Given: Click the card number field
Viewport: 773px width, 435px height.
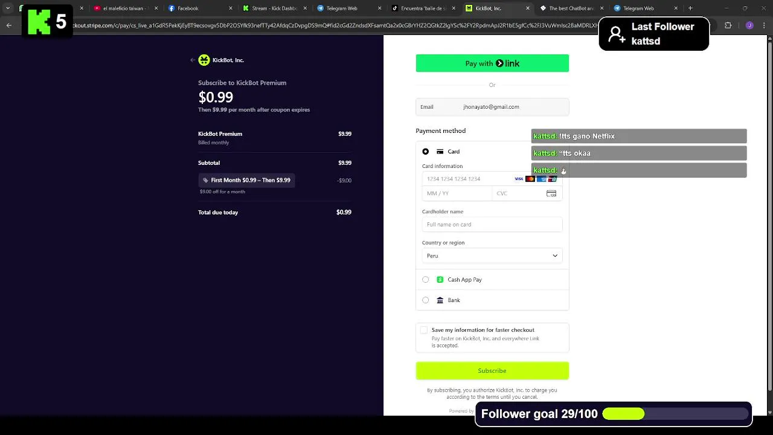Looking at the screenshot, I should 492,179.
